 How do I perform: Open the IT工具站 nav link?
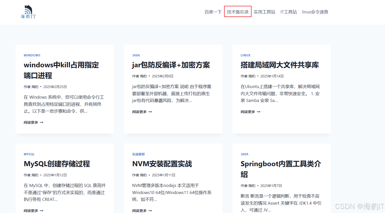[289, 12]
